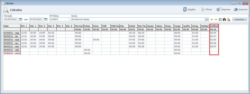Screen dimensions: 250x94
Task: Click the Extra column header
Action: click(x=97, y=26)
